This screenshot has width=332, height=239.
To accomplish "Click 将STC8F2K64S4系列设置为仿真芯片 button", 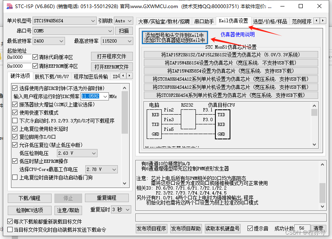I will [231, 95].
